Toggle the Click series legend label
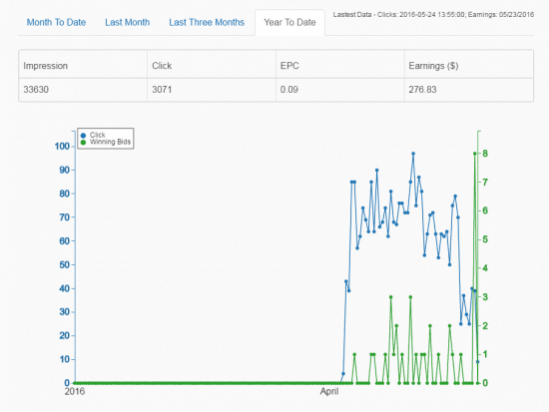This screenshot has width=549, height=412. coord(98,135)
